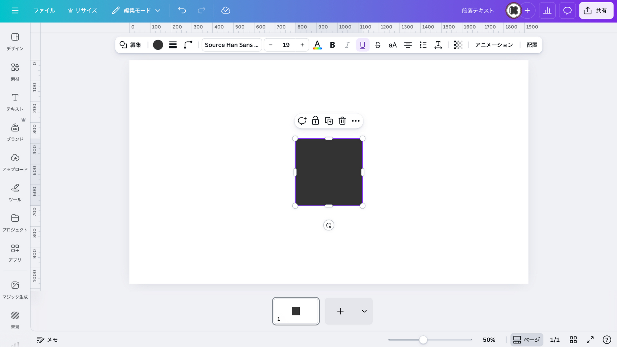Add a collaborator with the plus button
This screenshot has width=617, height=347.
pyautogui.click(x=527, y=10)
